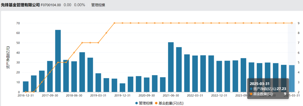This screenshot has width=303, height=106.
Task: Click the orange dot in tooltip for 基金数量
Action: (251, 94)
